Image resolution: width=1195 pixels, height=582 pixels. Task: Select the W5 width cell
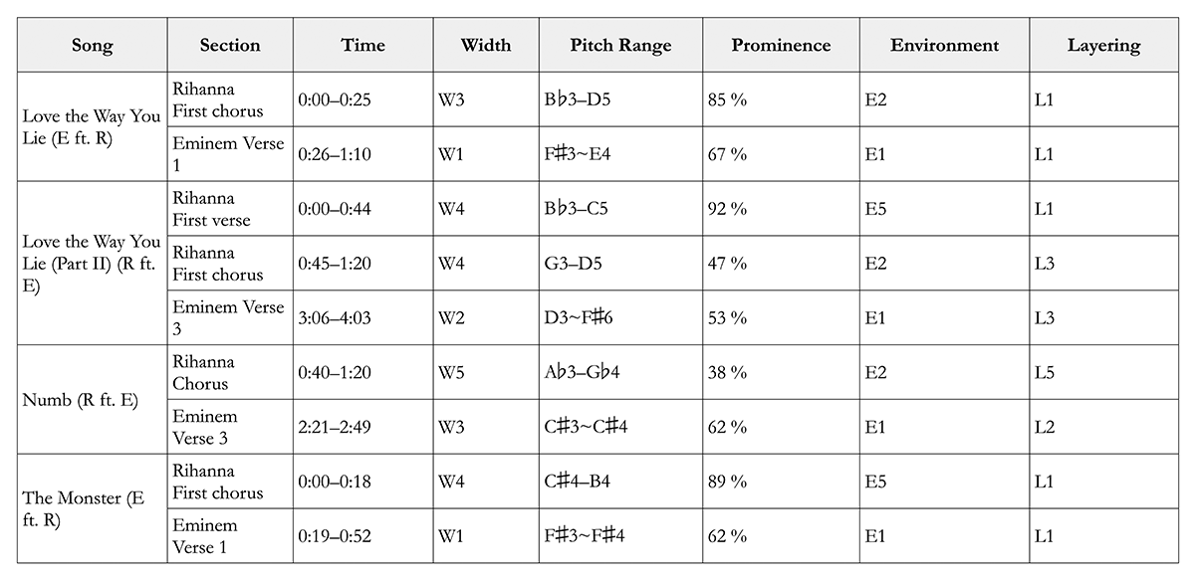pos(485,373)
